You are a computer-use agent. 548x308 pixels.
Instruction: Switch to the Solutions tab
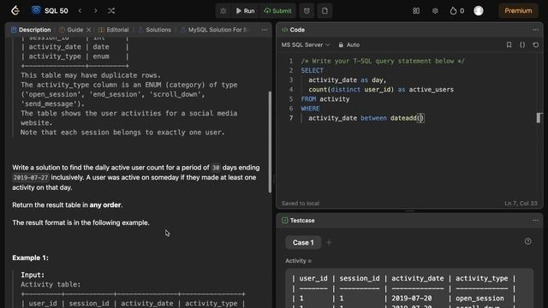click(154, 30)
